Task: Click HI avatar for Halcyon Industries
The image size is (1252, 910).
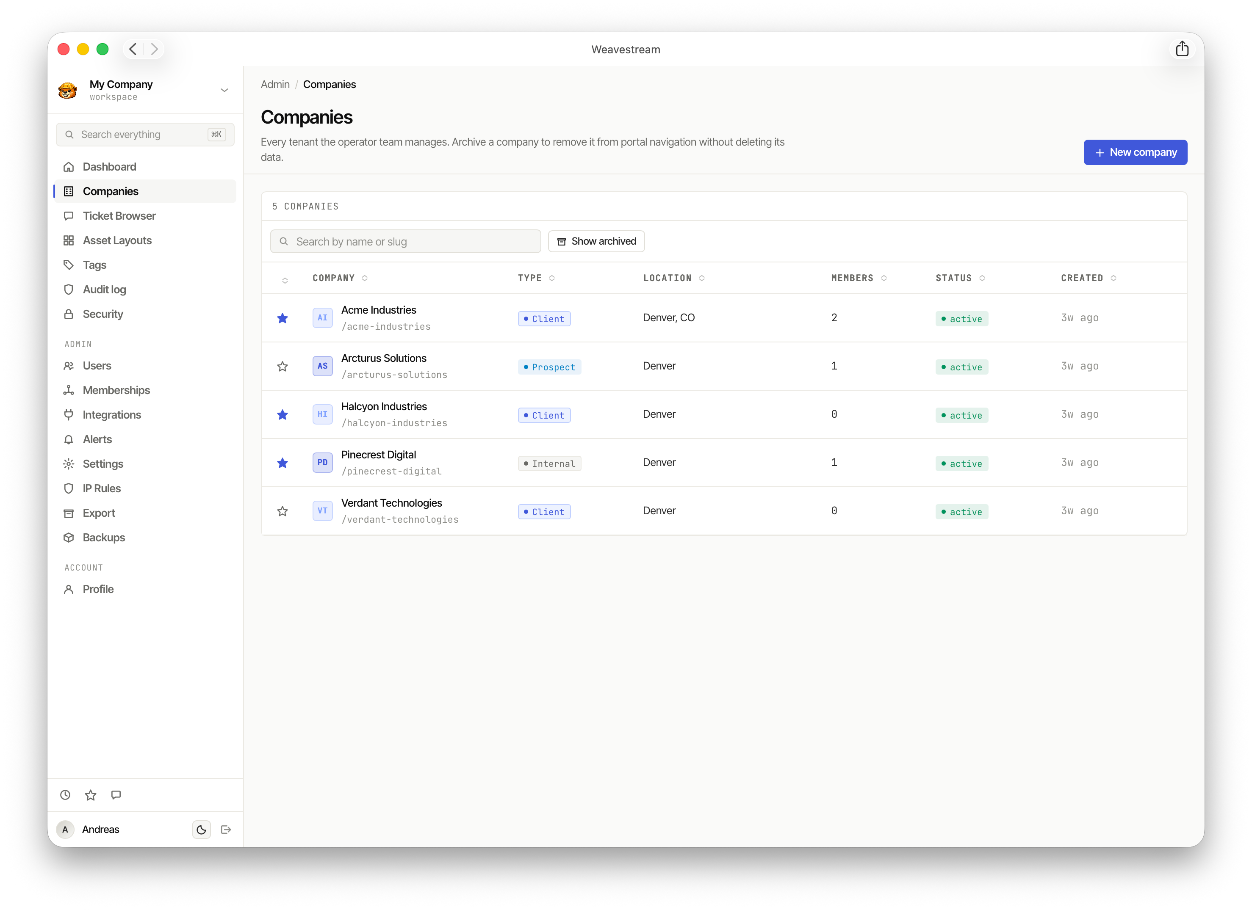Action: [322, 415]
